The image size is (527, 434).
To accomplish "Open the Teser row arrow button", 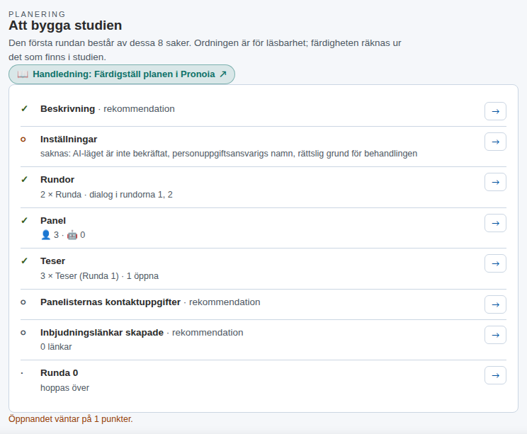I will [495, 263].
